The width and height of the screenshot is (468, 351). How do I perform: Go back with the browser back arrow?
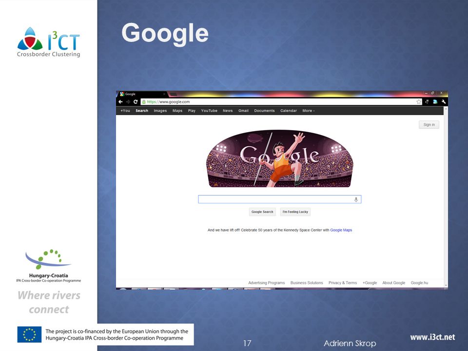pyautogui.click(x=120, y=102)
